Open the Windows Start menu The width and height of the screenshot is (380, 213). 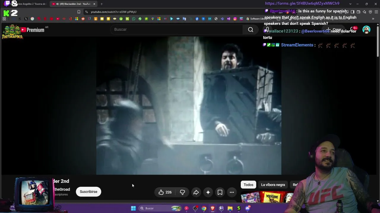pos(133,208)
